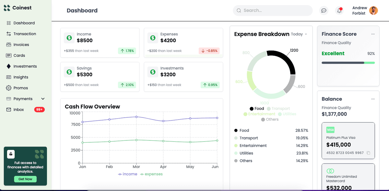Click the Get Now button
Screen dimensions: 389x191
click(25, 179)
